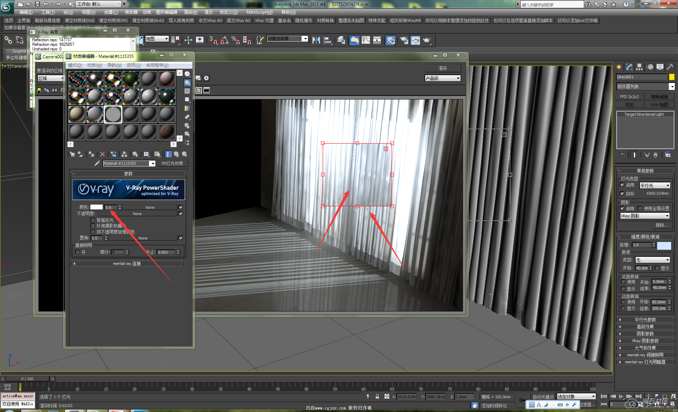
Task: Click Go to Parent icon in material editor
Action: 176,154
